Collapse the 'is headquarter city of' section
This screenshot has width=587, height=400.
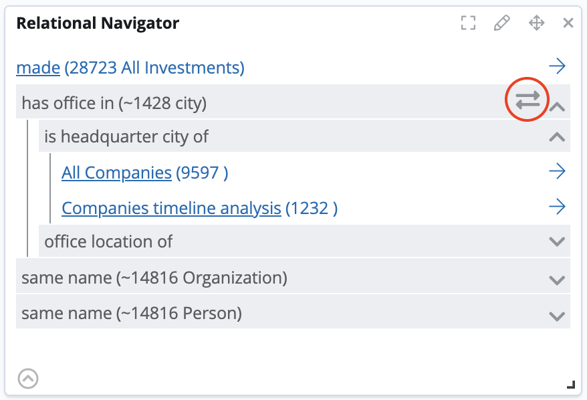pyautogui.click(x=557, y=136)
